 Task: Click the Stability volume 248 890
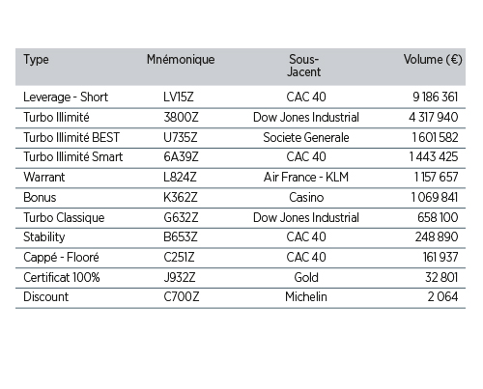click(437, 237)
